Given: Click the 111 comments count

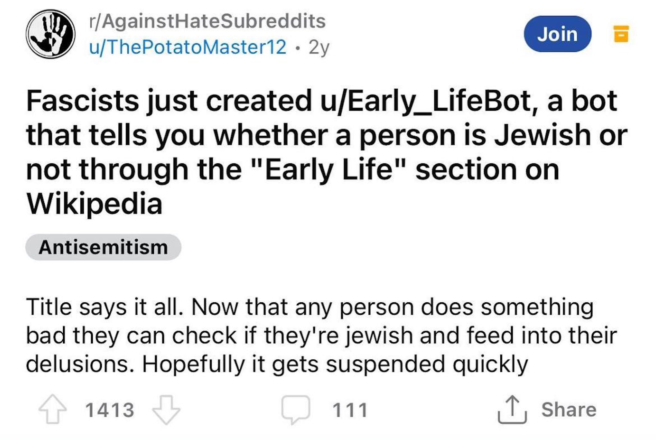Looking at the screenshot, I should [x=350, y=410].
